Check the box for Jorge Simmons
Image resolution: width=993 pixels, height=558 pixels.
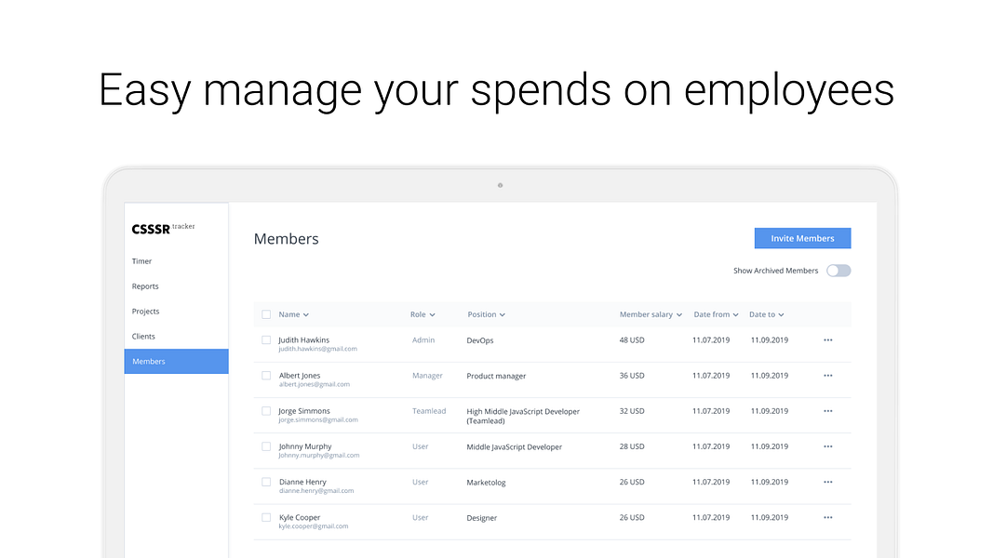click(x=266, y=411)
